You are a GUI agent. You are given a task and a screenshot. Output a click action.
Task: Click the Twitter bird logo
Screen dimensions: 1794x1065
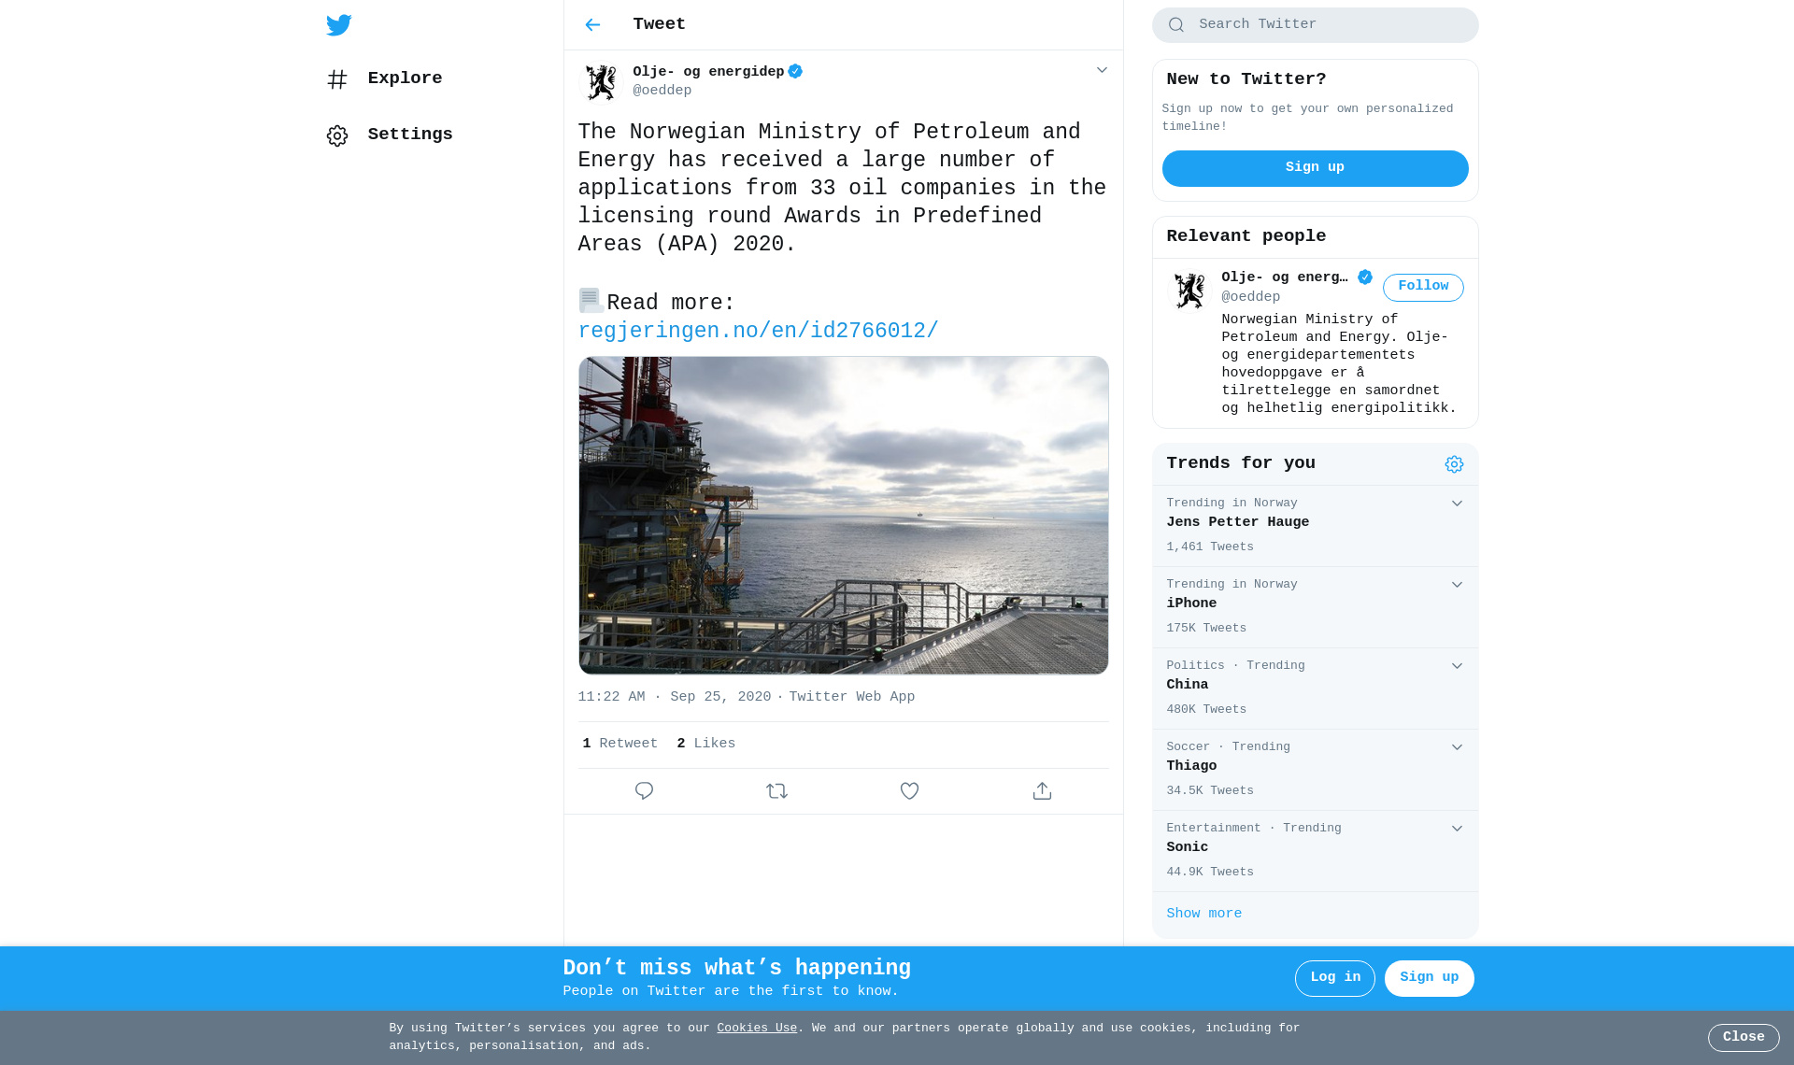click(x=338, y=25)
